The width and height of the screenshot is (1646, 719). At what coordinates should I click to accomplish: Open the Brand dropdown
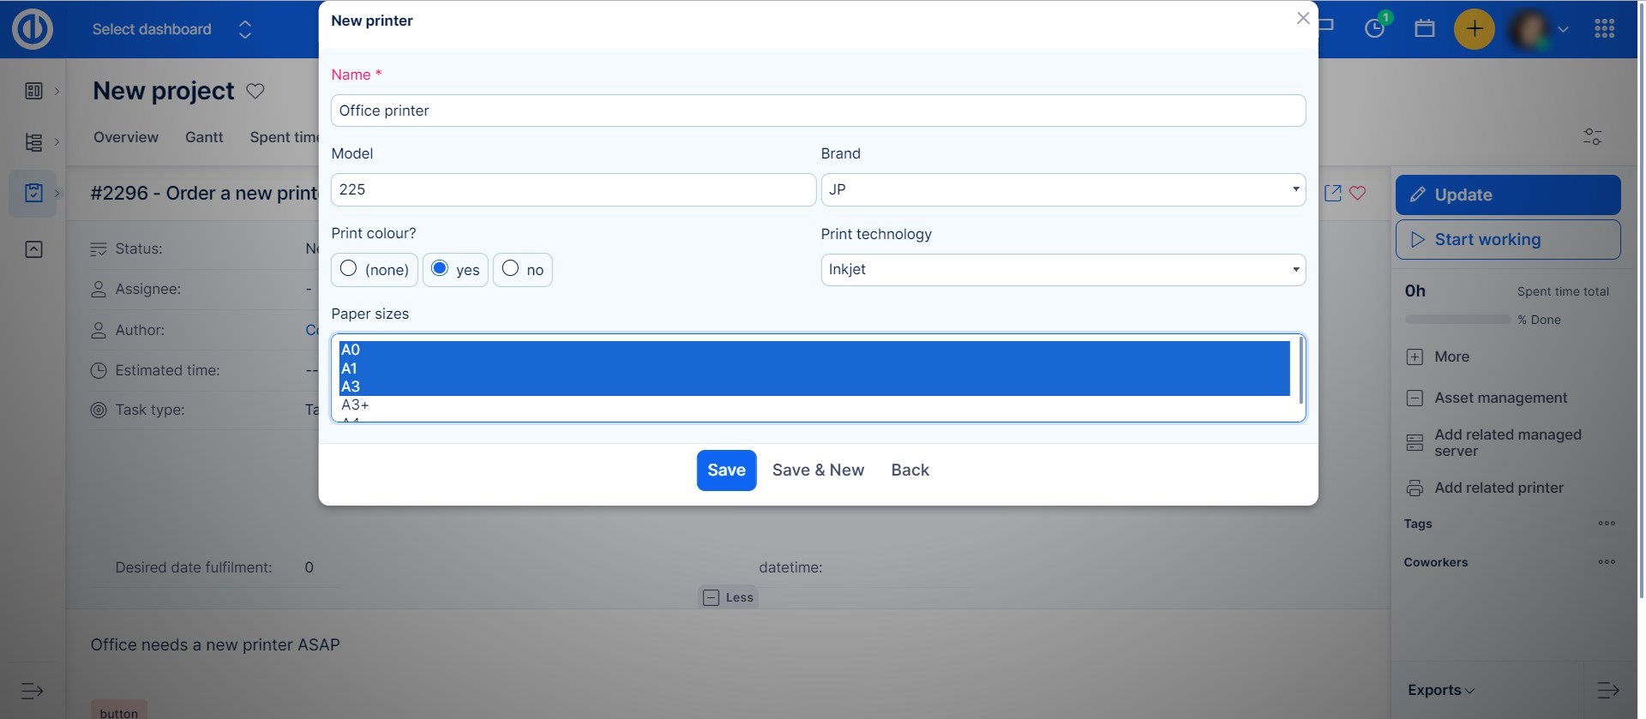click(x=1062, y=189)
